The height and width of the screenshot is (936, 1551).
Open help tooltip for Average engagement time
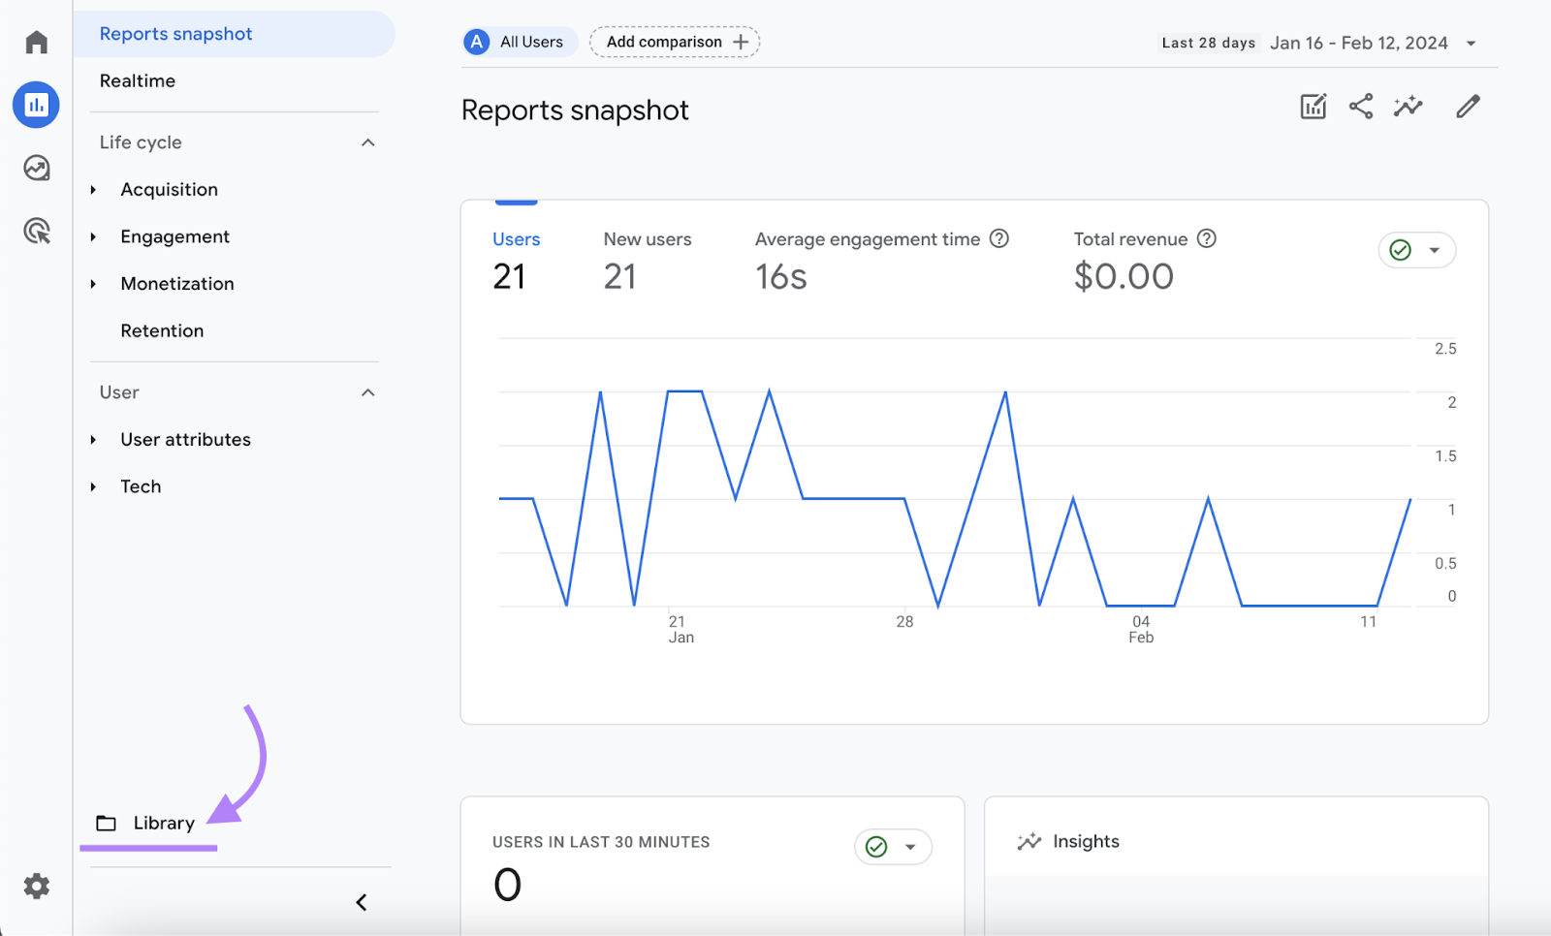point(999,239)
